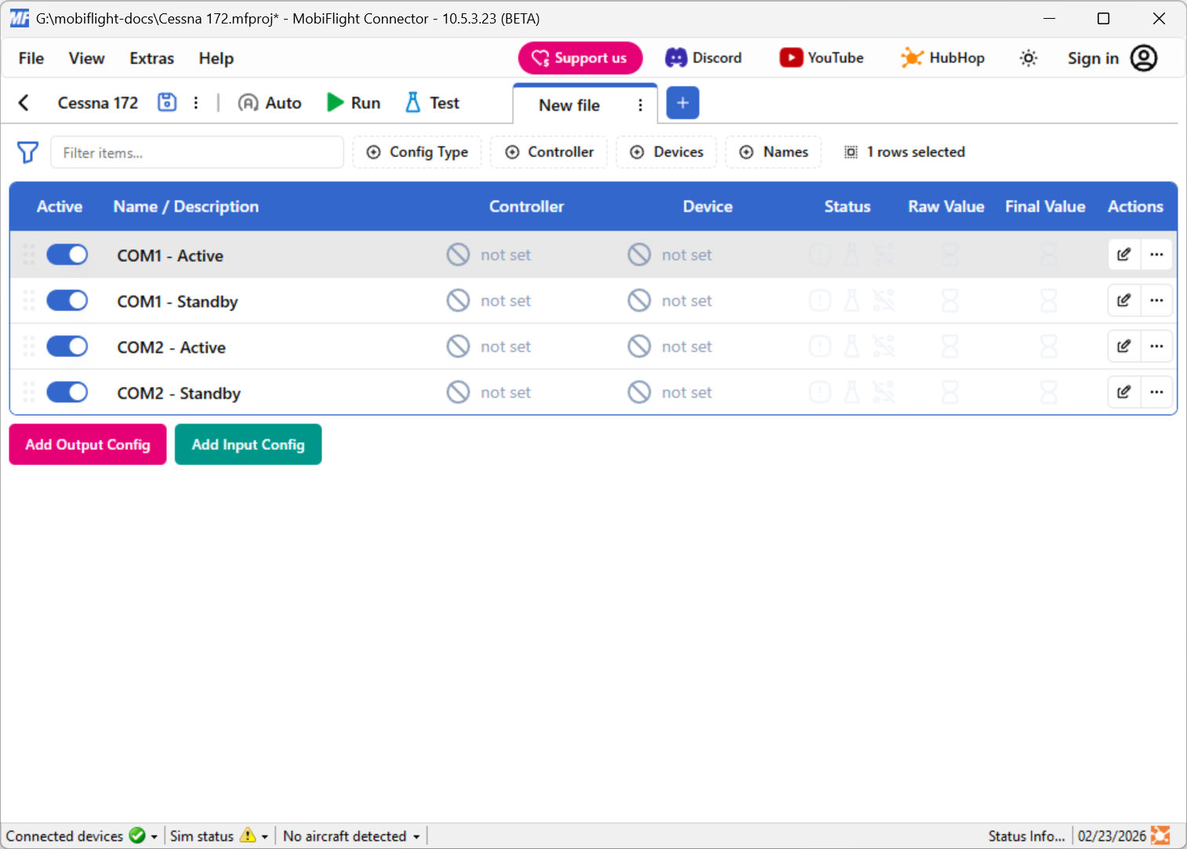Open the Extras menu
1187x849 pixels.
coord(151,58)
